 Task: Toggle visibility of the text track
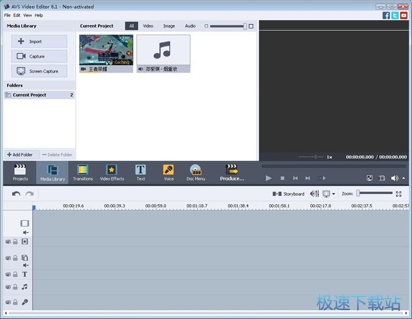(x=8, y=275)
